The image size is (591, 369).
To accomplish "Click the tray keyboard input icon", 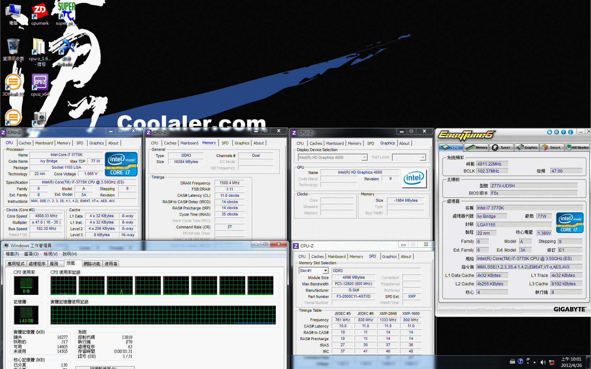I will (x=513, y=362).
